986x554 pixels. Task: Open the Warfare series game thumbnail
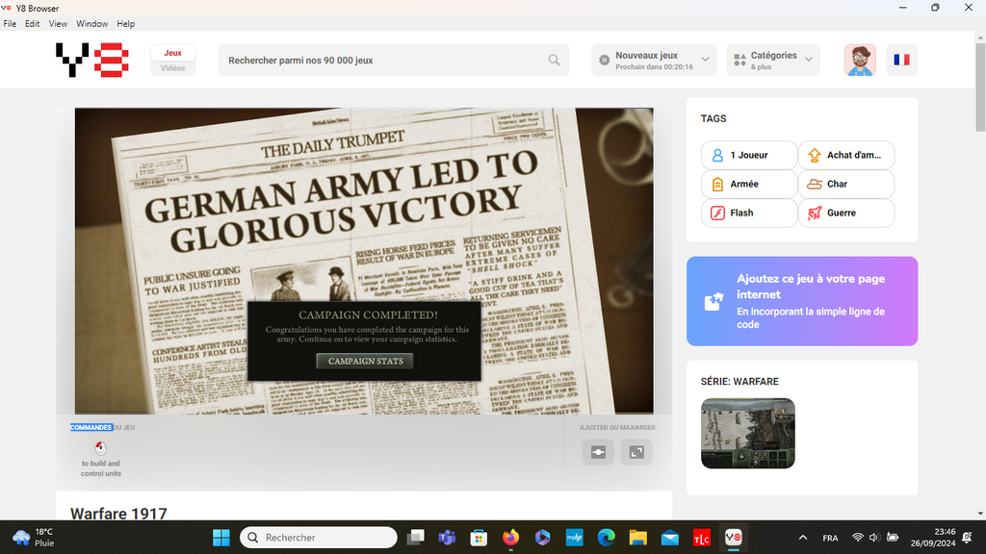[748, 433]
